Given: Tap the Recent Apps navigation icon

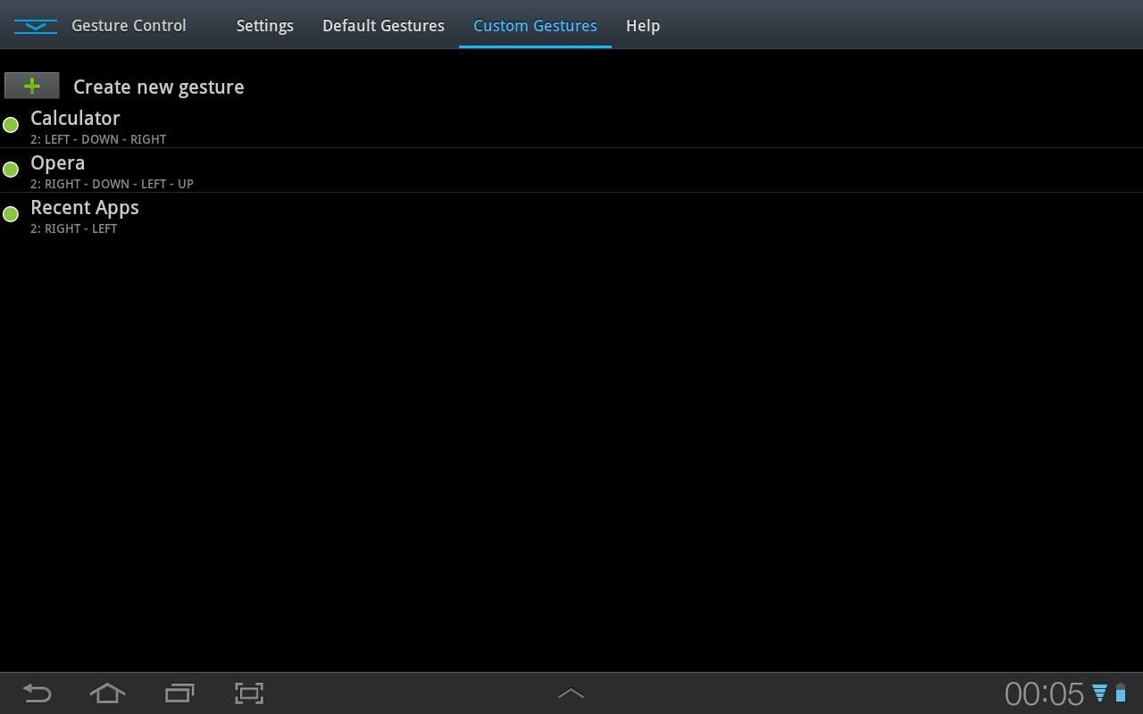Looking at the screenshot, I should click(x=179, y=693).
